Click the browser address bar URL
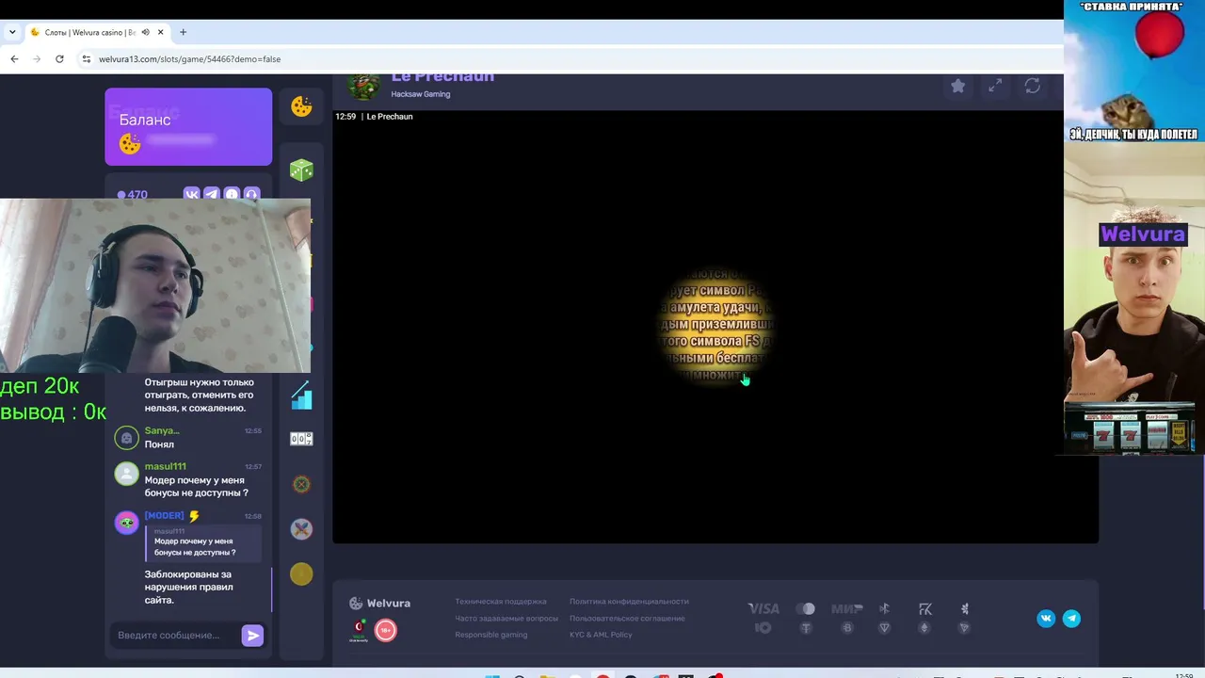The height and width of the screenshot is (678, 1205). click(189, 58)
